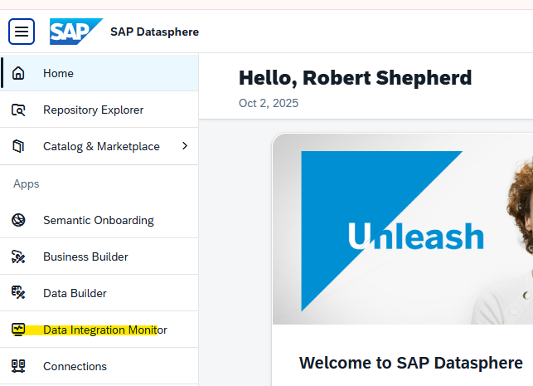The image size is (533, 386).
Task: Click the Catalog & Marketplace icon
Action: point(18,146)
